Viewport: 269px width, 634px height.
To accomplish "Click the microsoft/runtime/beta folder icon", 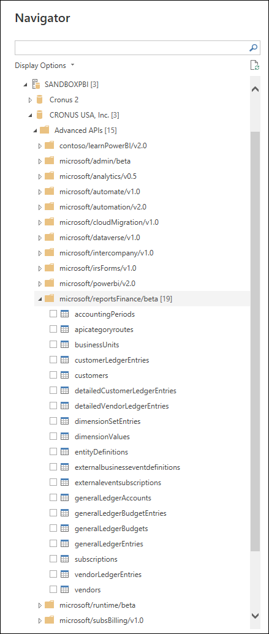I will [x=50, y=605].
